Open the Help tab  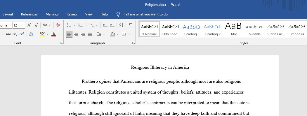(104, 14)
